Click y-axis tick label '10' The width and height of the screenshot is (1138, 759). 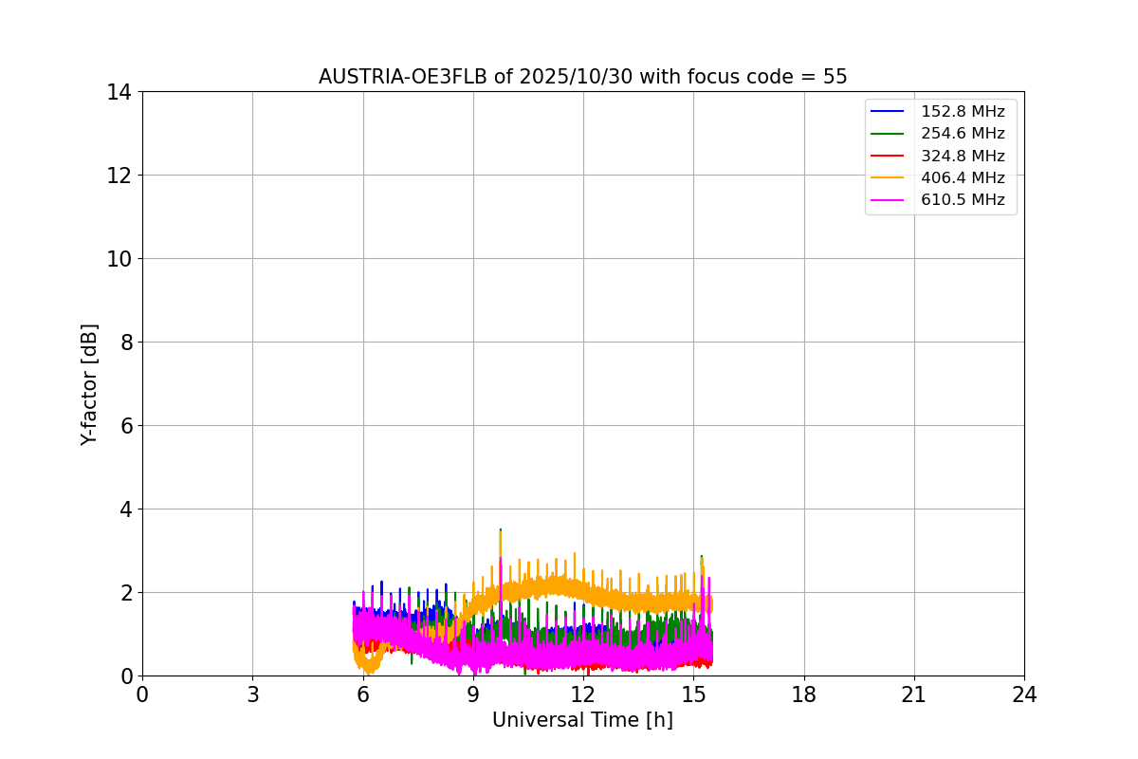click(x=119, y=259)
